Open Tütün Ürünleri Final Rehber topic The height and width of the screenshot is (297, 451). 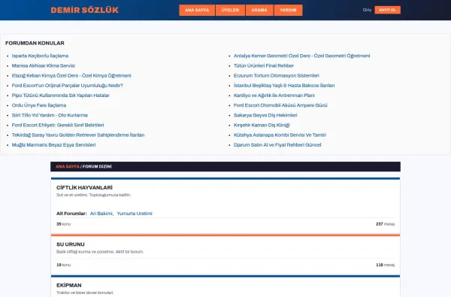click(264, 65)
